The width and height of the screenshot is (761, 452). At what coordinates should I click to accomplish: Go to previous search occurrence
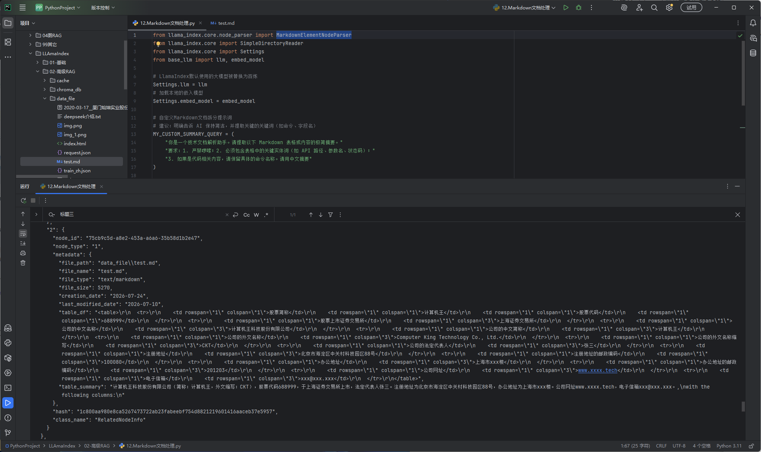point(311,215)
